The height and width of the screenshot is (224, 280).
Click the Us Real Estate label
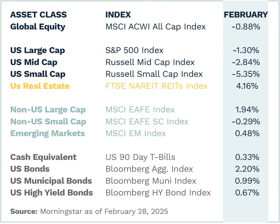(40, 86)
